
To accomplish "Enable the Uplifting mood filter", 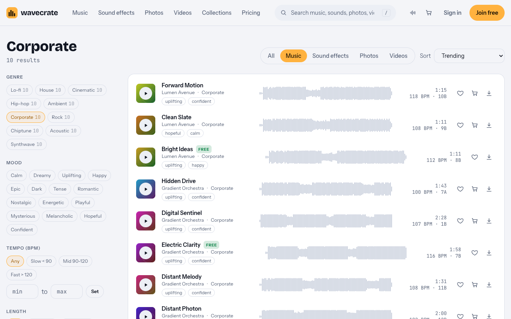I will click(x=71, y=175).
